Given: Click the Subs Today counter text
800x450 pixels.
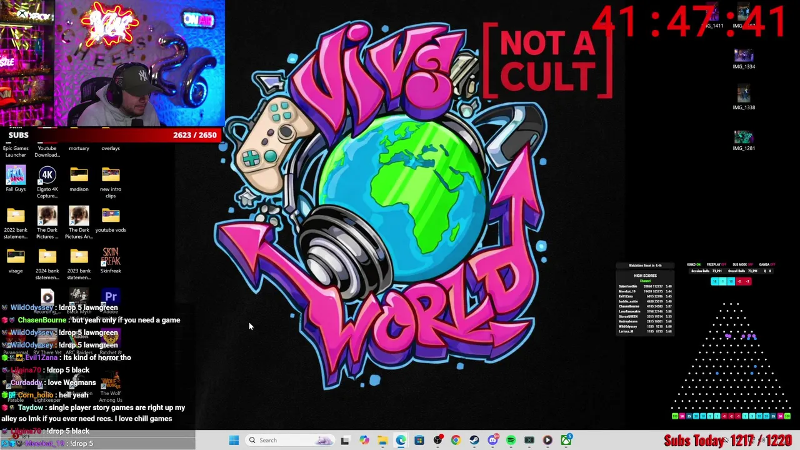Looking at the screenshot, I should tap(727, 441).
